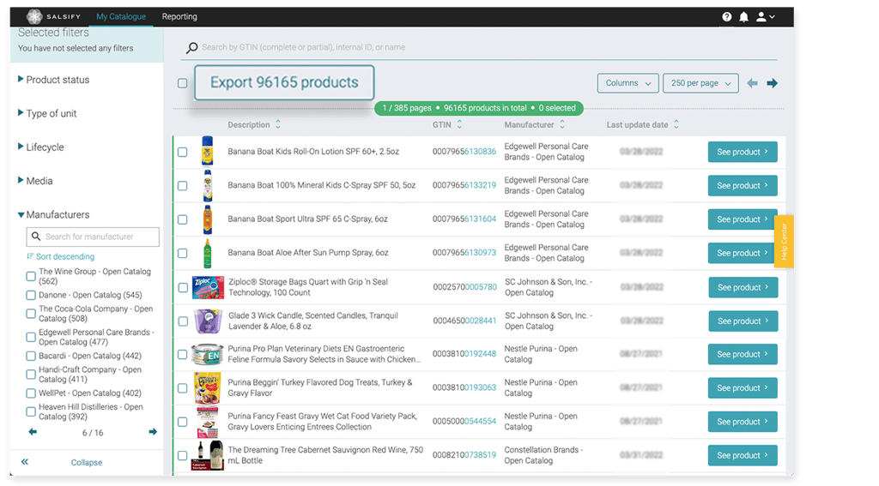This screenshot has height=486, width=879.
Task: Go to previous results page arrow
Action: 752,83
